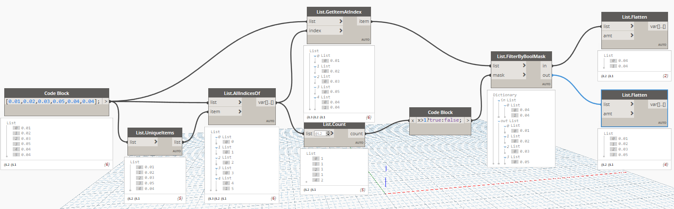Click 'Dictionary' label in FilterByBoolMask preview
674x209 pixels.
[x=505, y=95]
